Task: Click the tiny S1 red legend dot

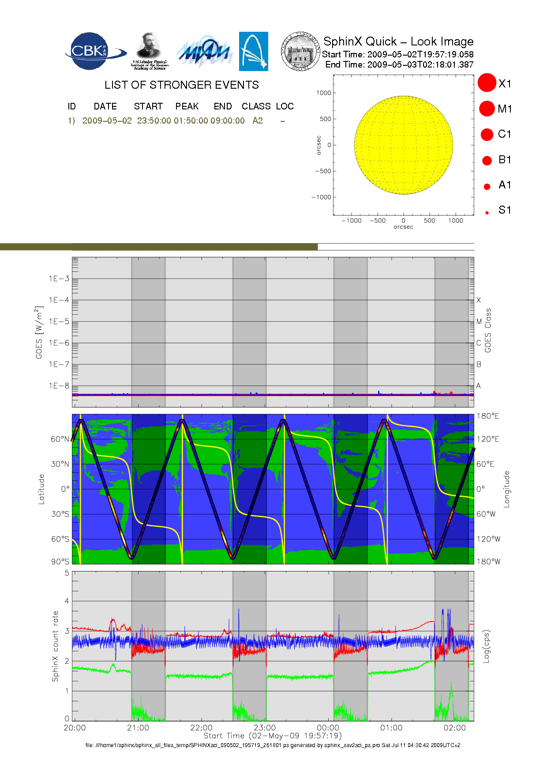Action: point(487,213)
